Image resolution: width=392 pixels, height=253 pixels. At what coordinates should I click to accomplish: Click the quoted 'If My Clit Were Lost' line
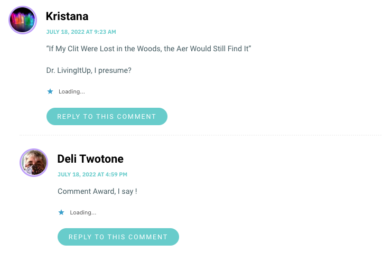[149, 49]
